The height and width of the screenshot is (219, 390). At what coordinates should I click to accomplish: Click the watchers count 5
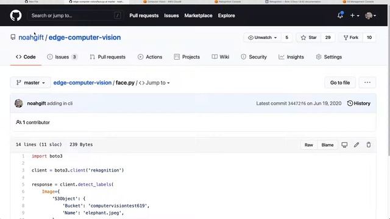(286, 38)
